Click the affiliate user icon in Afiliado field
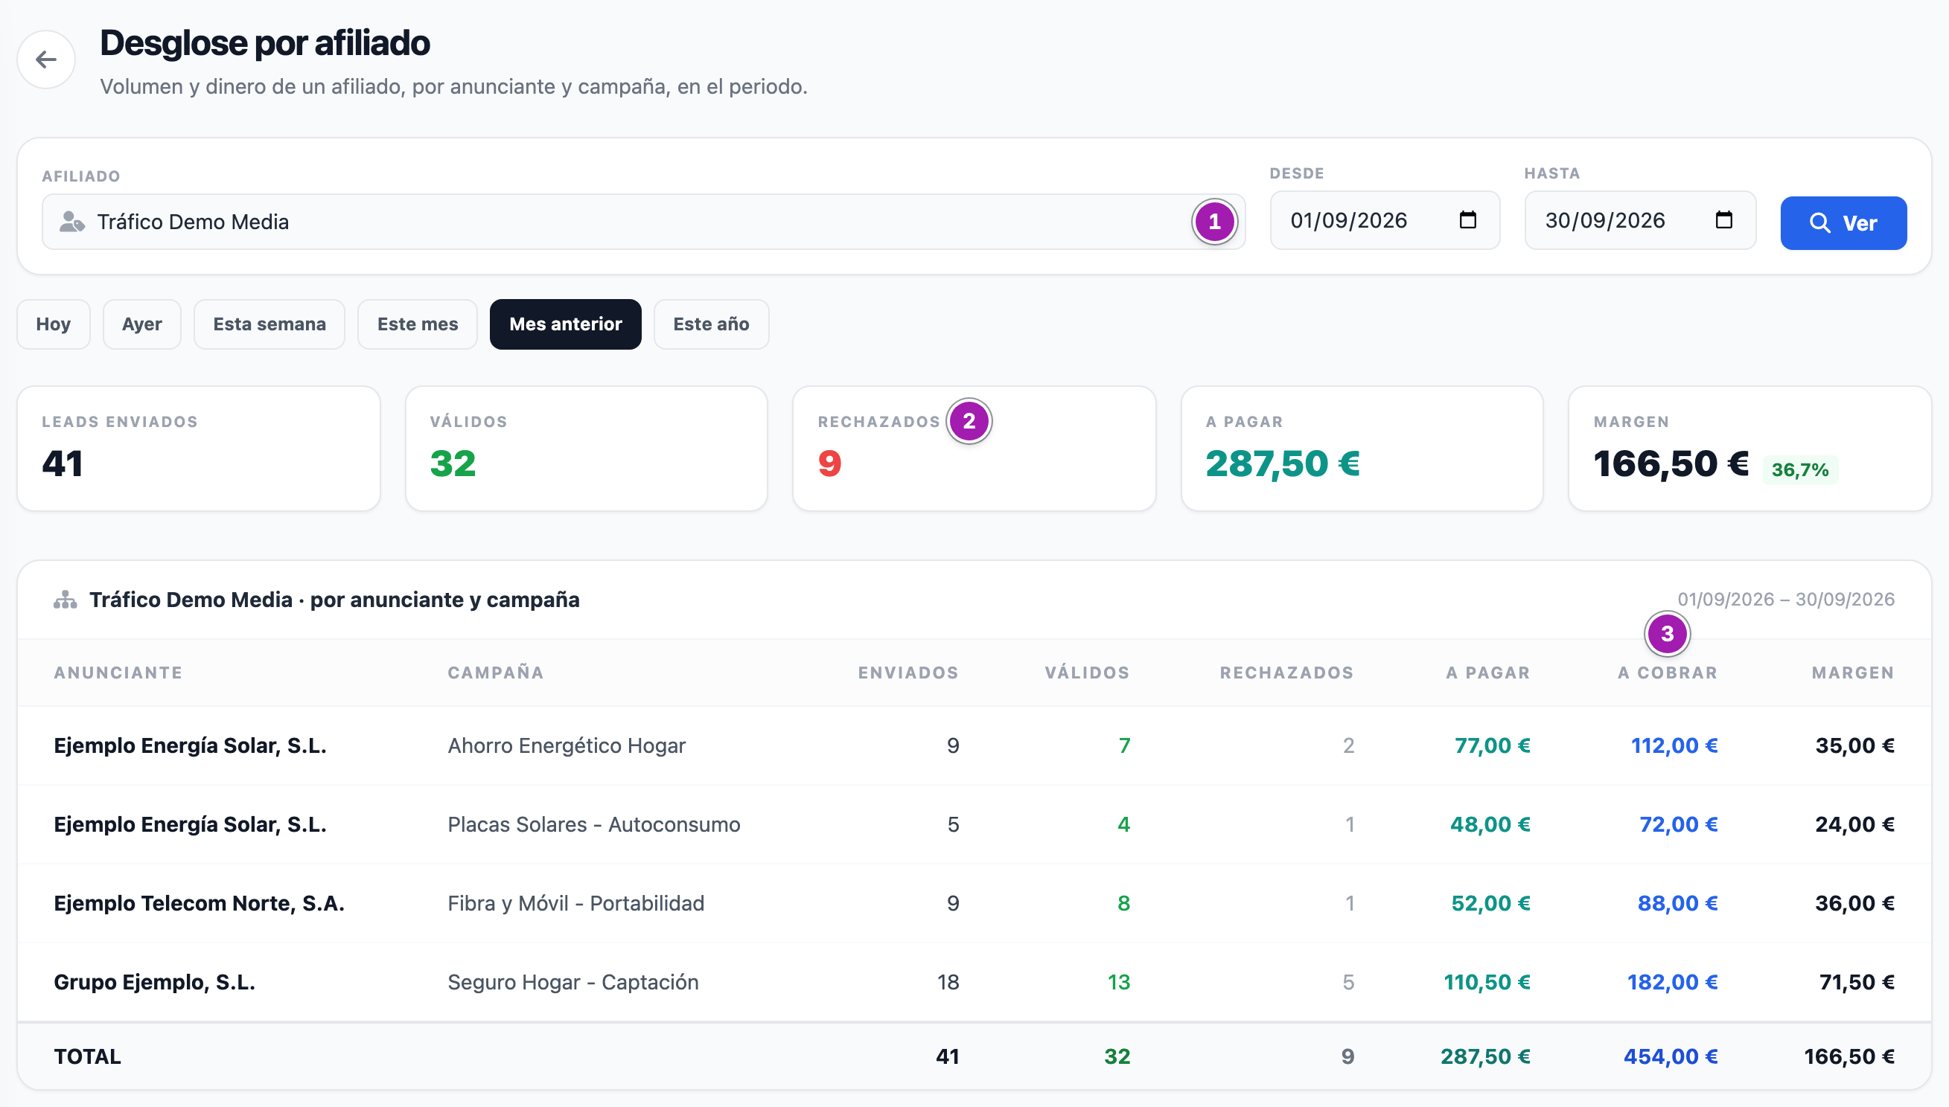This screenshot has height=1107, width=1949. (x=72, y=222)
